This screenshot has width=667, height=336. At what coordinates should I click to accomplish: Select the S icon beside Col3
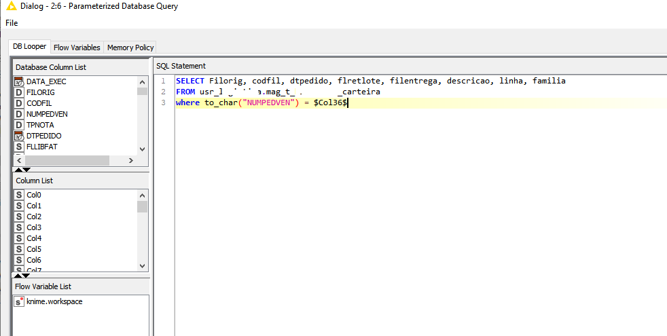coord(19,227)
